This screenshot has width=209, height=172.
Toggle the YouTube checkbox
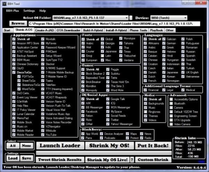coord(42,135)
